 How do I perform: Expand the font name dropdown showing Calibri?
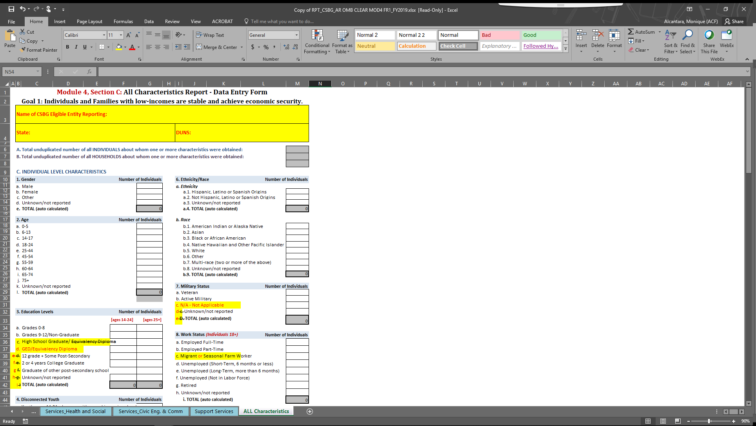(104, 35)
